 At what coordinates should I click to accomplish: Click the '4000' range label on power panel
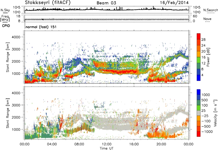pos(16,37)
